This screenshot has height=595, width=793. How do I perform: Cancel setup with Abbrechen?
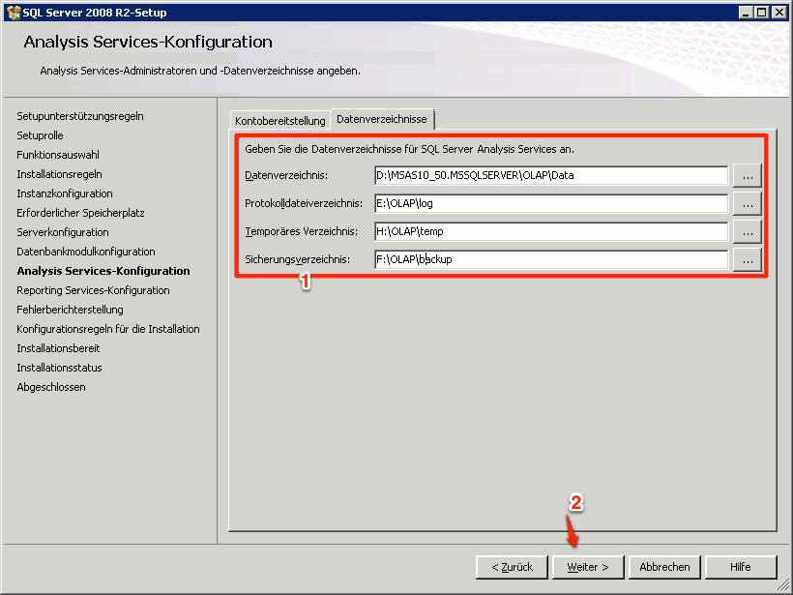point(664,567)
